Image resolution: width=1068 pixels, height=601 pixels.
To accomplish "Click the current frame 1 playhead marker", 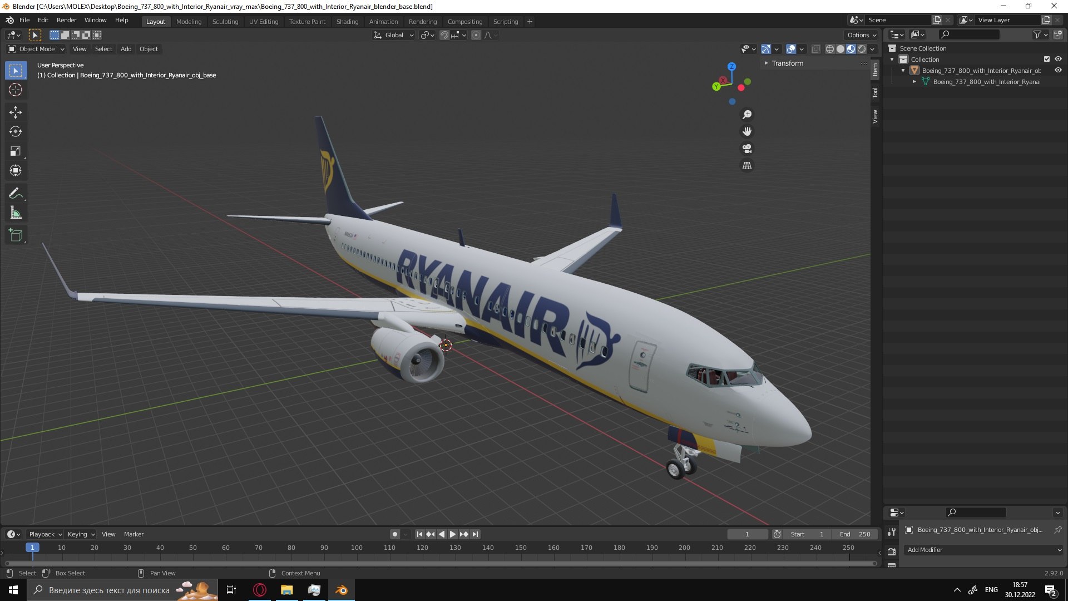I will point(32,548).
